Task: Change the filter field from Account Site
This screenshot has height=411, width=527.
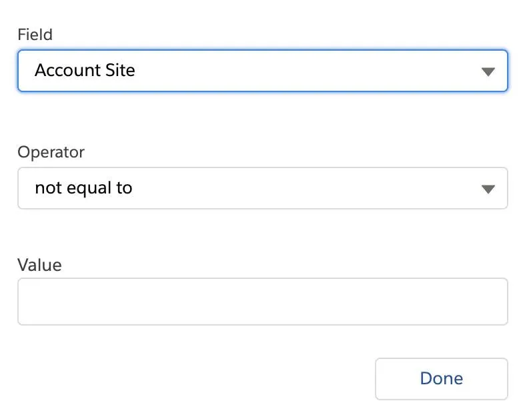Action: 262,71
